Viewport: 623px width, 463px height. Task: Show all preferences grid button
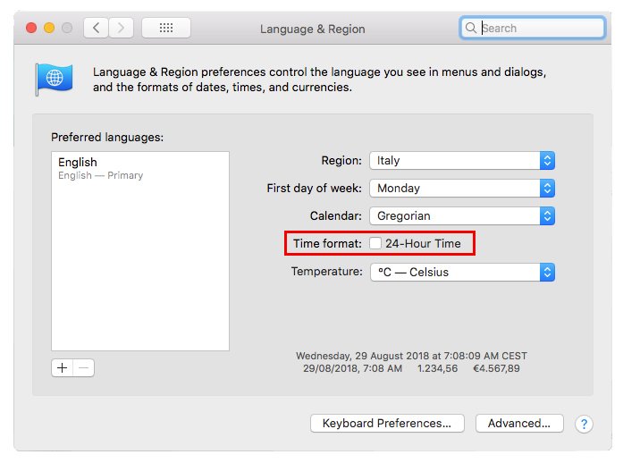point(165,28)
